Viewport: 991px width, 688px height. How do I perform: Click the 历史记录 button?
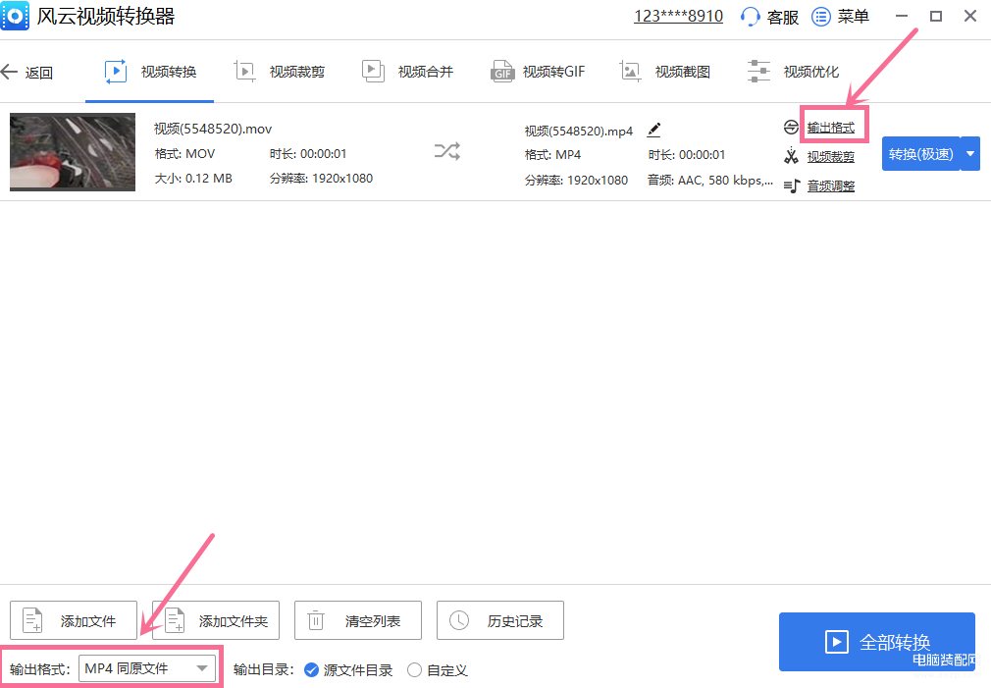pyautogui.click(x=500, y=620)
